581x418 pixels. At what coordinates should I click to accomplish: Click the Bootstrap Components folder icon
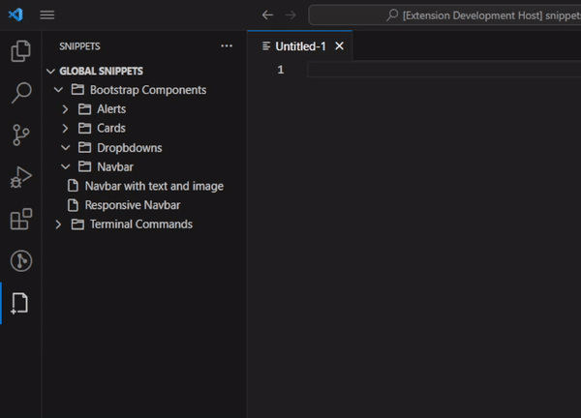pos(77,90)
